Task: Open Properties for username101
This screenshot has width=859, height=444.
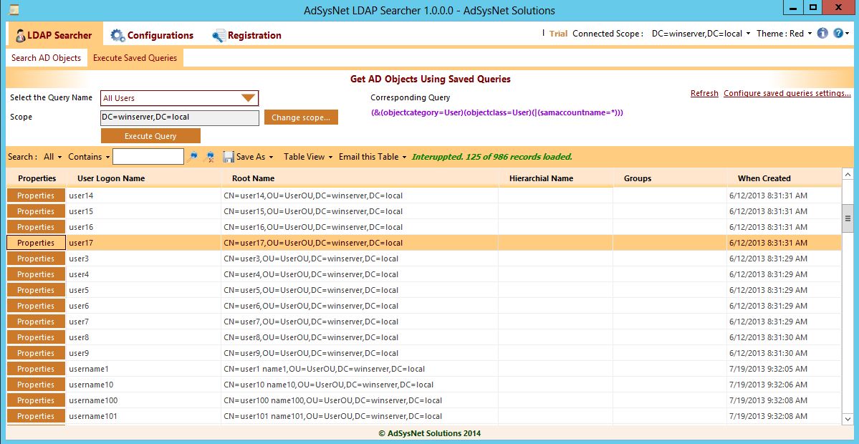Action: point(36,416)
